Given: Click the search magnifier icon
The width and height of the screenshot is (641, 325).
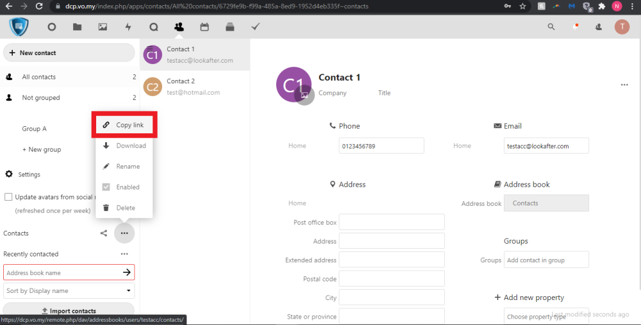Looking at the screenshot, I should 551,27.
